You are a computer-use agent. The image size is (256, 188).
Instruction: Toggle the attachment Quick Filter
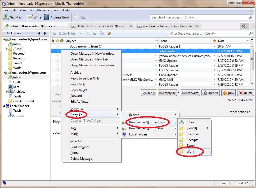click(x=109, y=34)
